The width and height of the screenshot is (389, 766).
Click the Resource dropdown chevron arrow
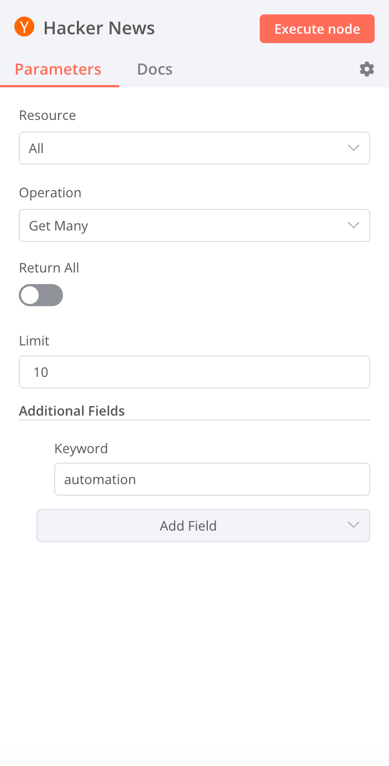click(354, 148)
